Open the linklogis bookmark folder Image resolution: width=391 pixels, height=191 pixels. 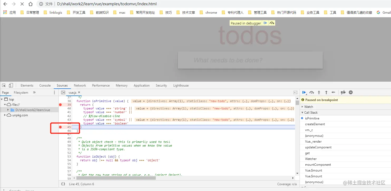pos(53,12)
